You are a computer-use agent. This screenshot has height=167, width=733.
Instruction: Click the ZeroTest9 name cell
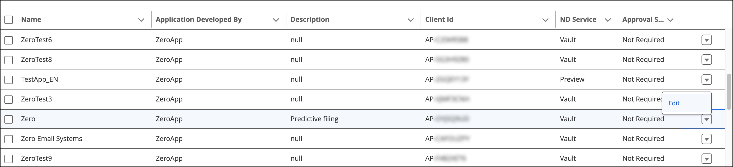tap(36, 158)
